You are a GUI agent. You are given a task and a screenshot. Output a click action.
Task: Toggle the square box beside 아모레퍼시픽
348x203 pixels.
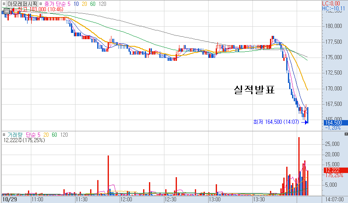click(4, 4)
